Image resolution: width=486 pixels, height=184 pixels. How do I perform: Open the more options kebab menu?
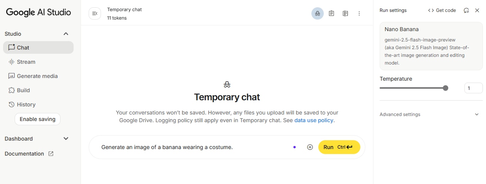[x=359, y=13]
